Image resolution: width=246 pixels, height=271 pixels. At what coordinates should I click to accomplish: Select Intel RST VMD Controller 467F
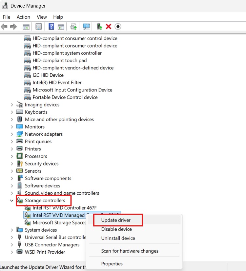[x=65, y=208]
